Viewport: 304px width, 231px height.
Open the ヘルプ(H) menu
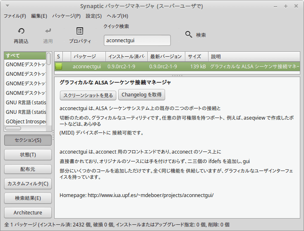(x=117, y=16)
